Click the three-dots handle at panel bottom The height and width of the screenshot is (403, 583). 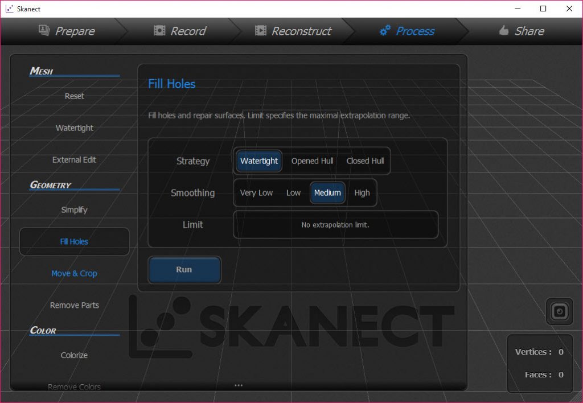[239, 385]
